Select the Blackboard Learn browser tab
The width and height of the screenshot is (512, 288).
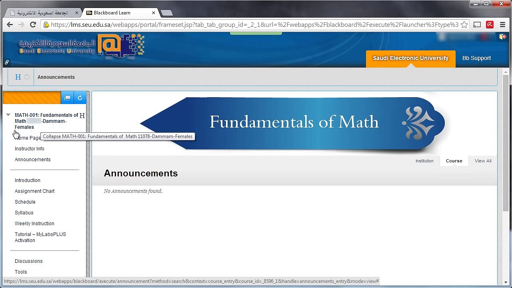tap(119, 13)
